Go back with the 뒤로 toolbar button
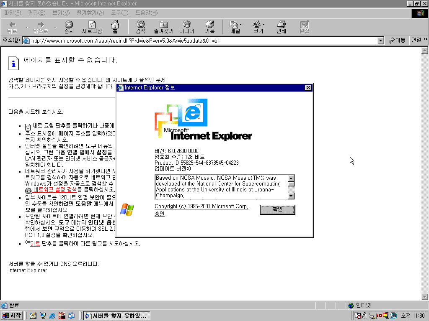Image resolution: width=429 pixels, height=321 pixels. [x=12, y=27]
